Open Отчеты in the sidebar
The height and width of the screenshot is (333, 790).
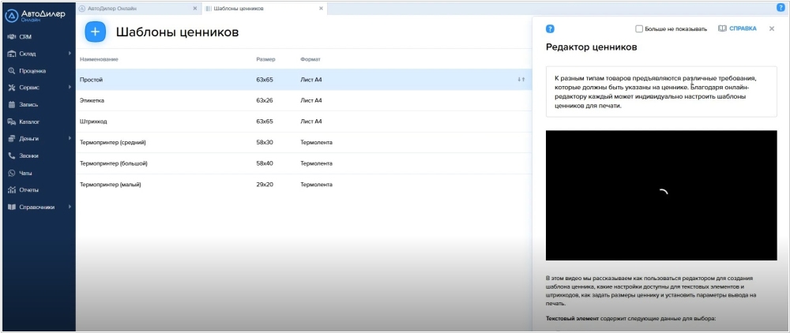[x=28, y=189]
